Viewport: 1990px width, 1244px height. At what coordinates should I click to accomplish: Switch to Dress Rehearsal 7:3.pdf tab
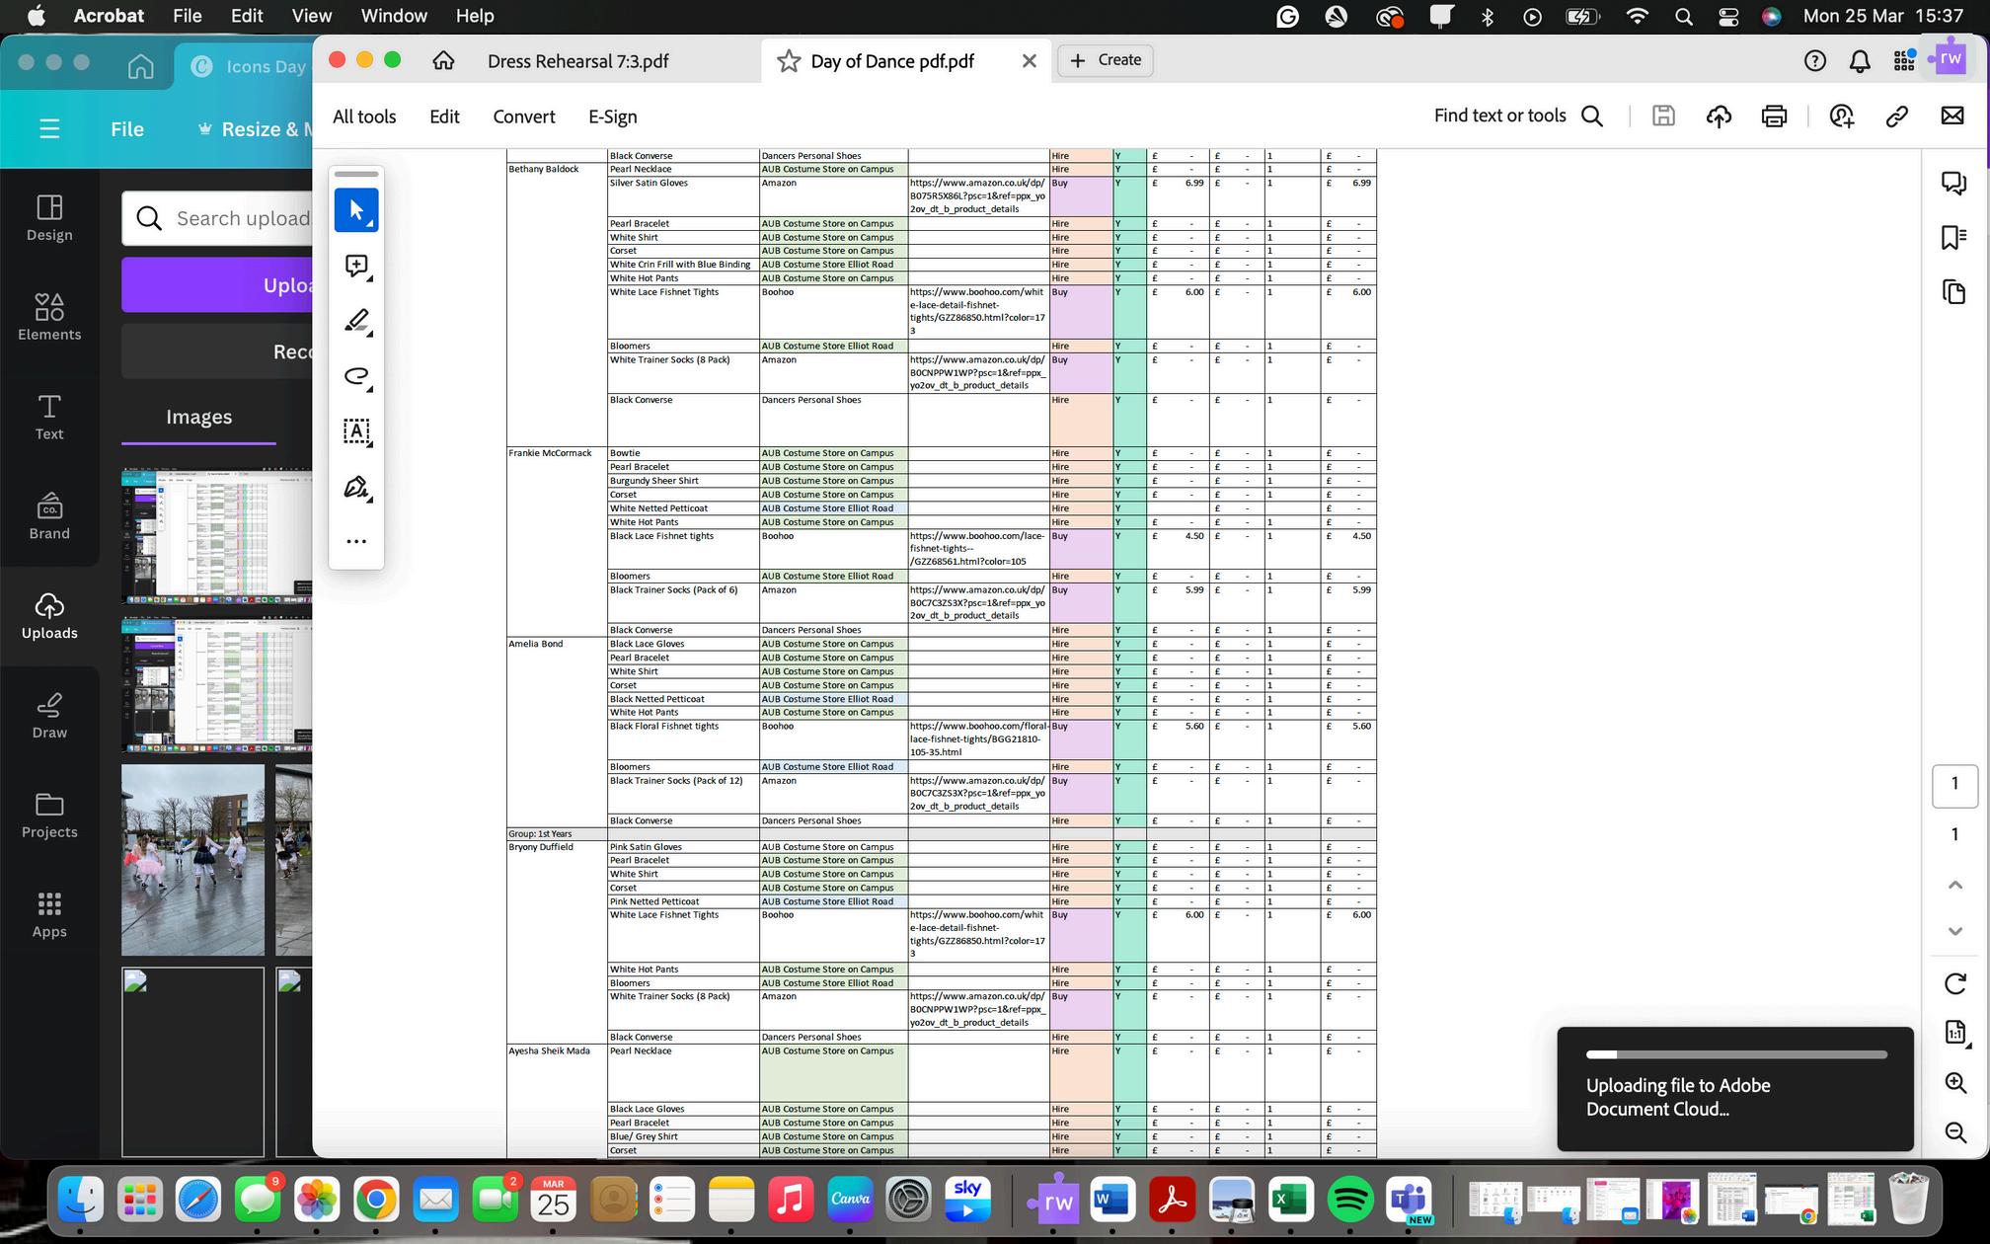tap(577, 61)
